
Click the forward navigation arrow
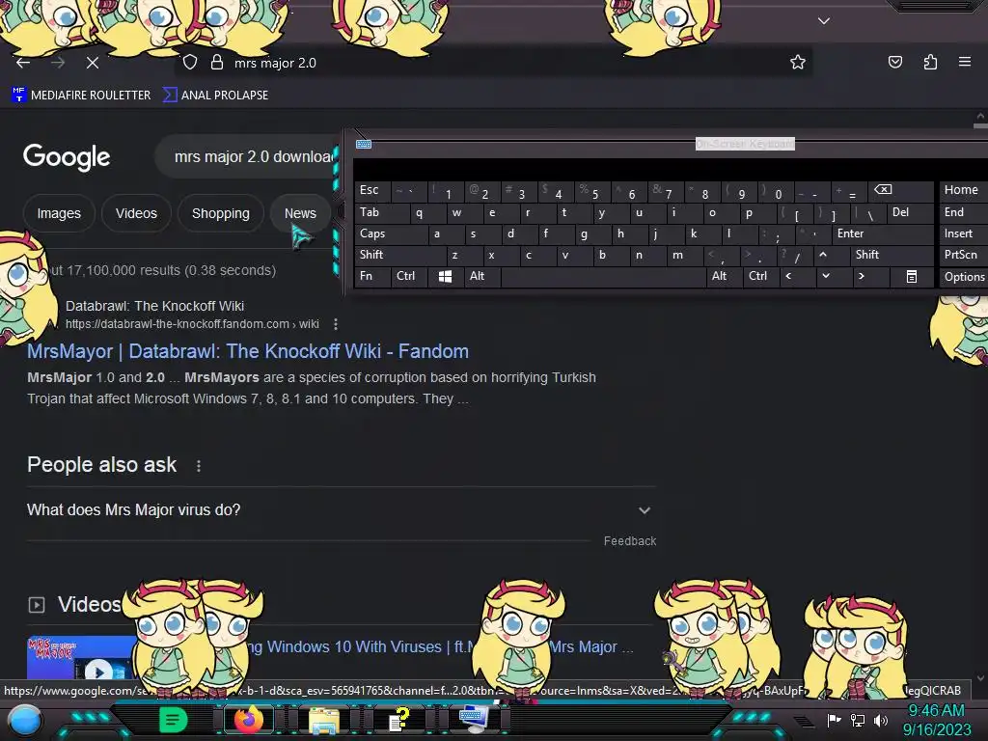point(58,63)
